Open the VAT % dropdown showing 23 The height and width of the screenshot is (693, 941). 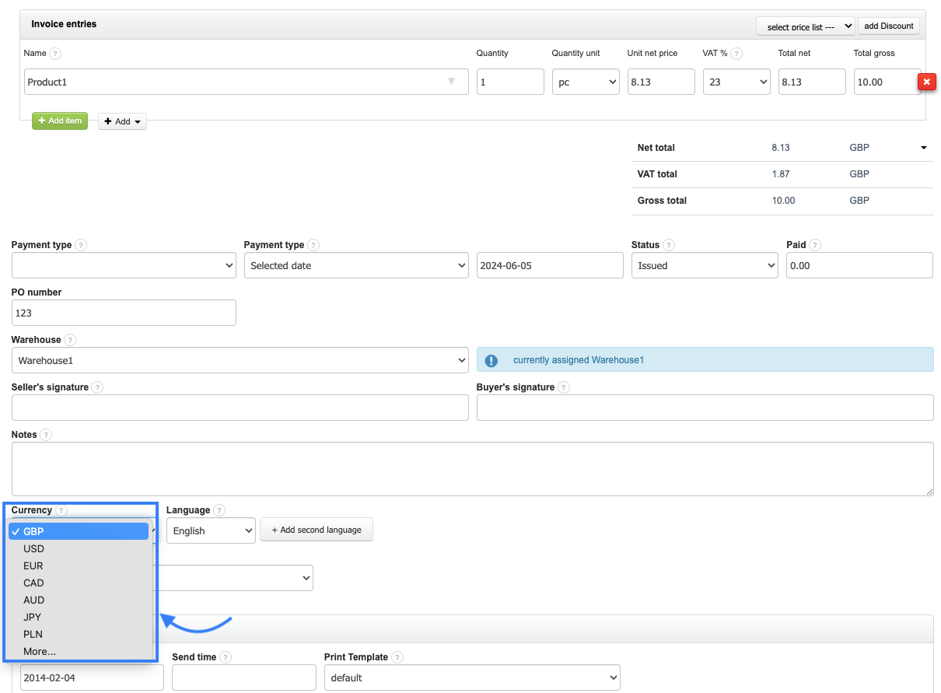click(x=736, y=82)
